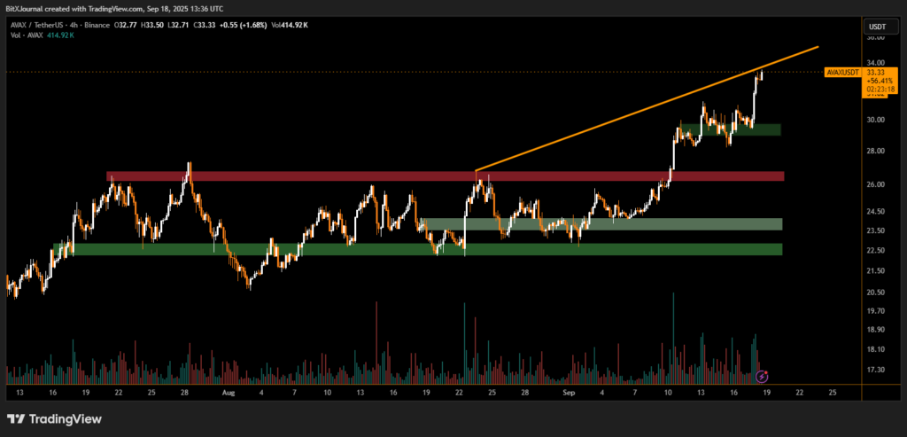Click the purple lightning event icon
The image size is (907, 437).
coord(761,377)
